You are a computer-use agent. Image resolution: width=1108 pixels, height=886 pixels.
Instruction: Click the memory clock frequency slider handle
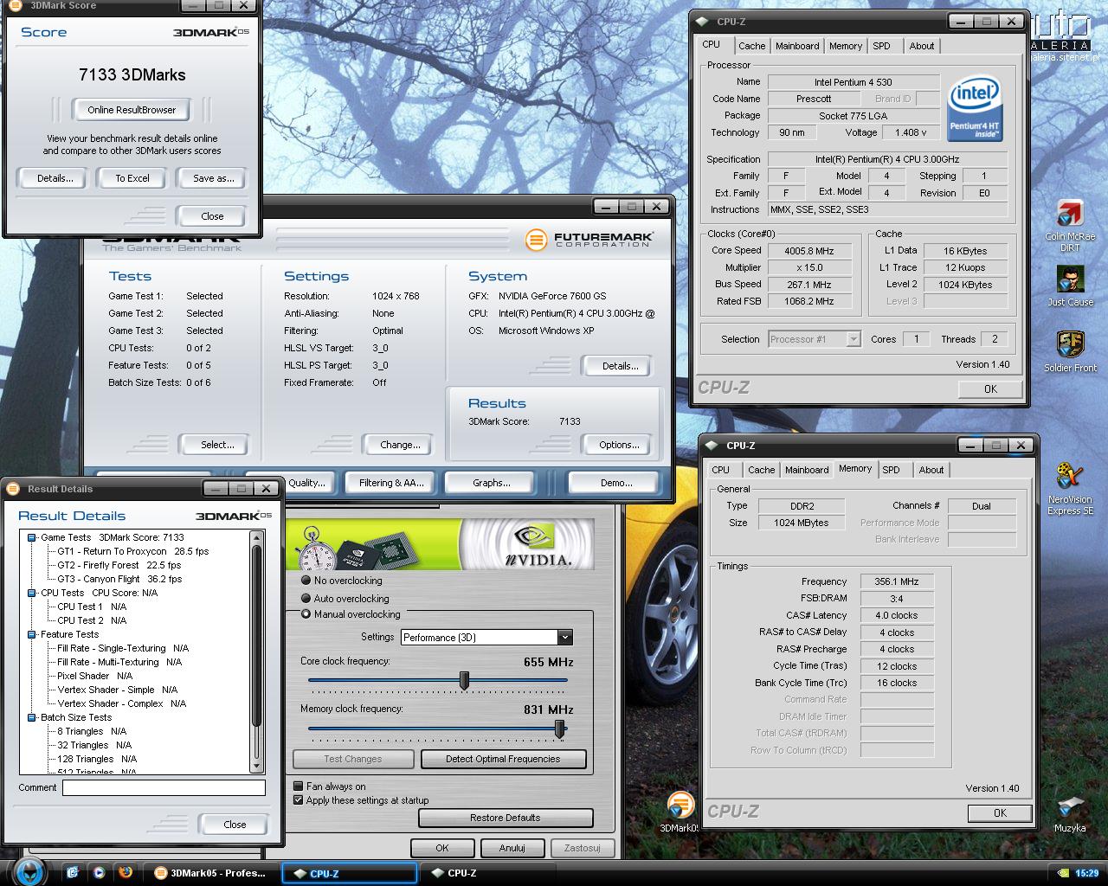tap(560, 729)
